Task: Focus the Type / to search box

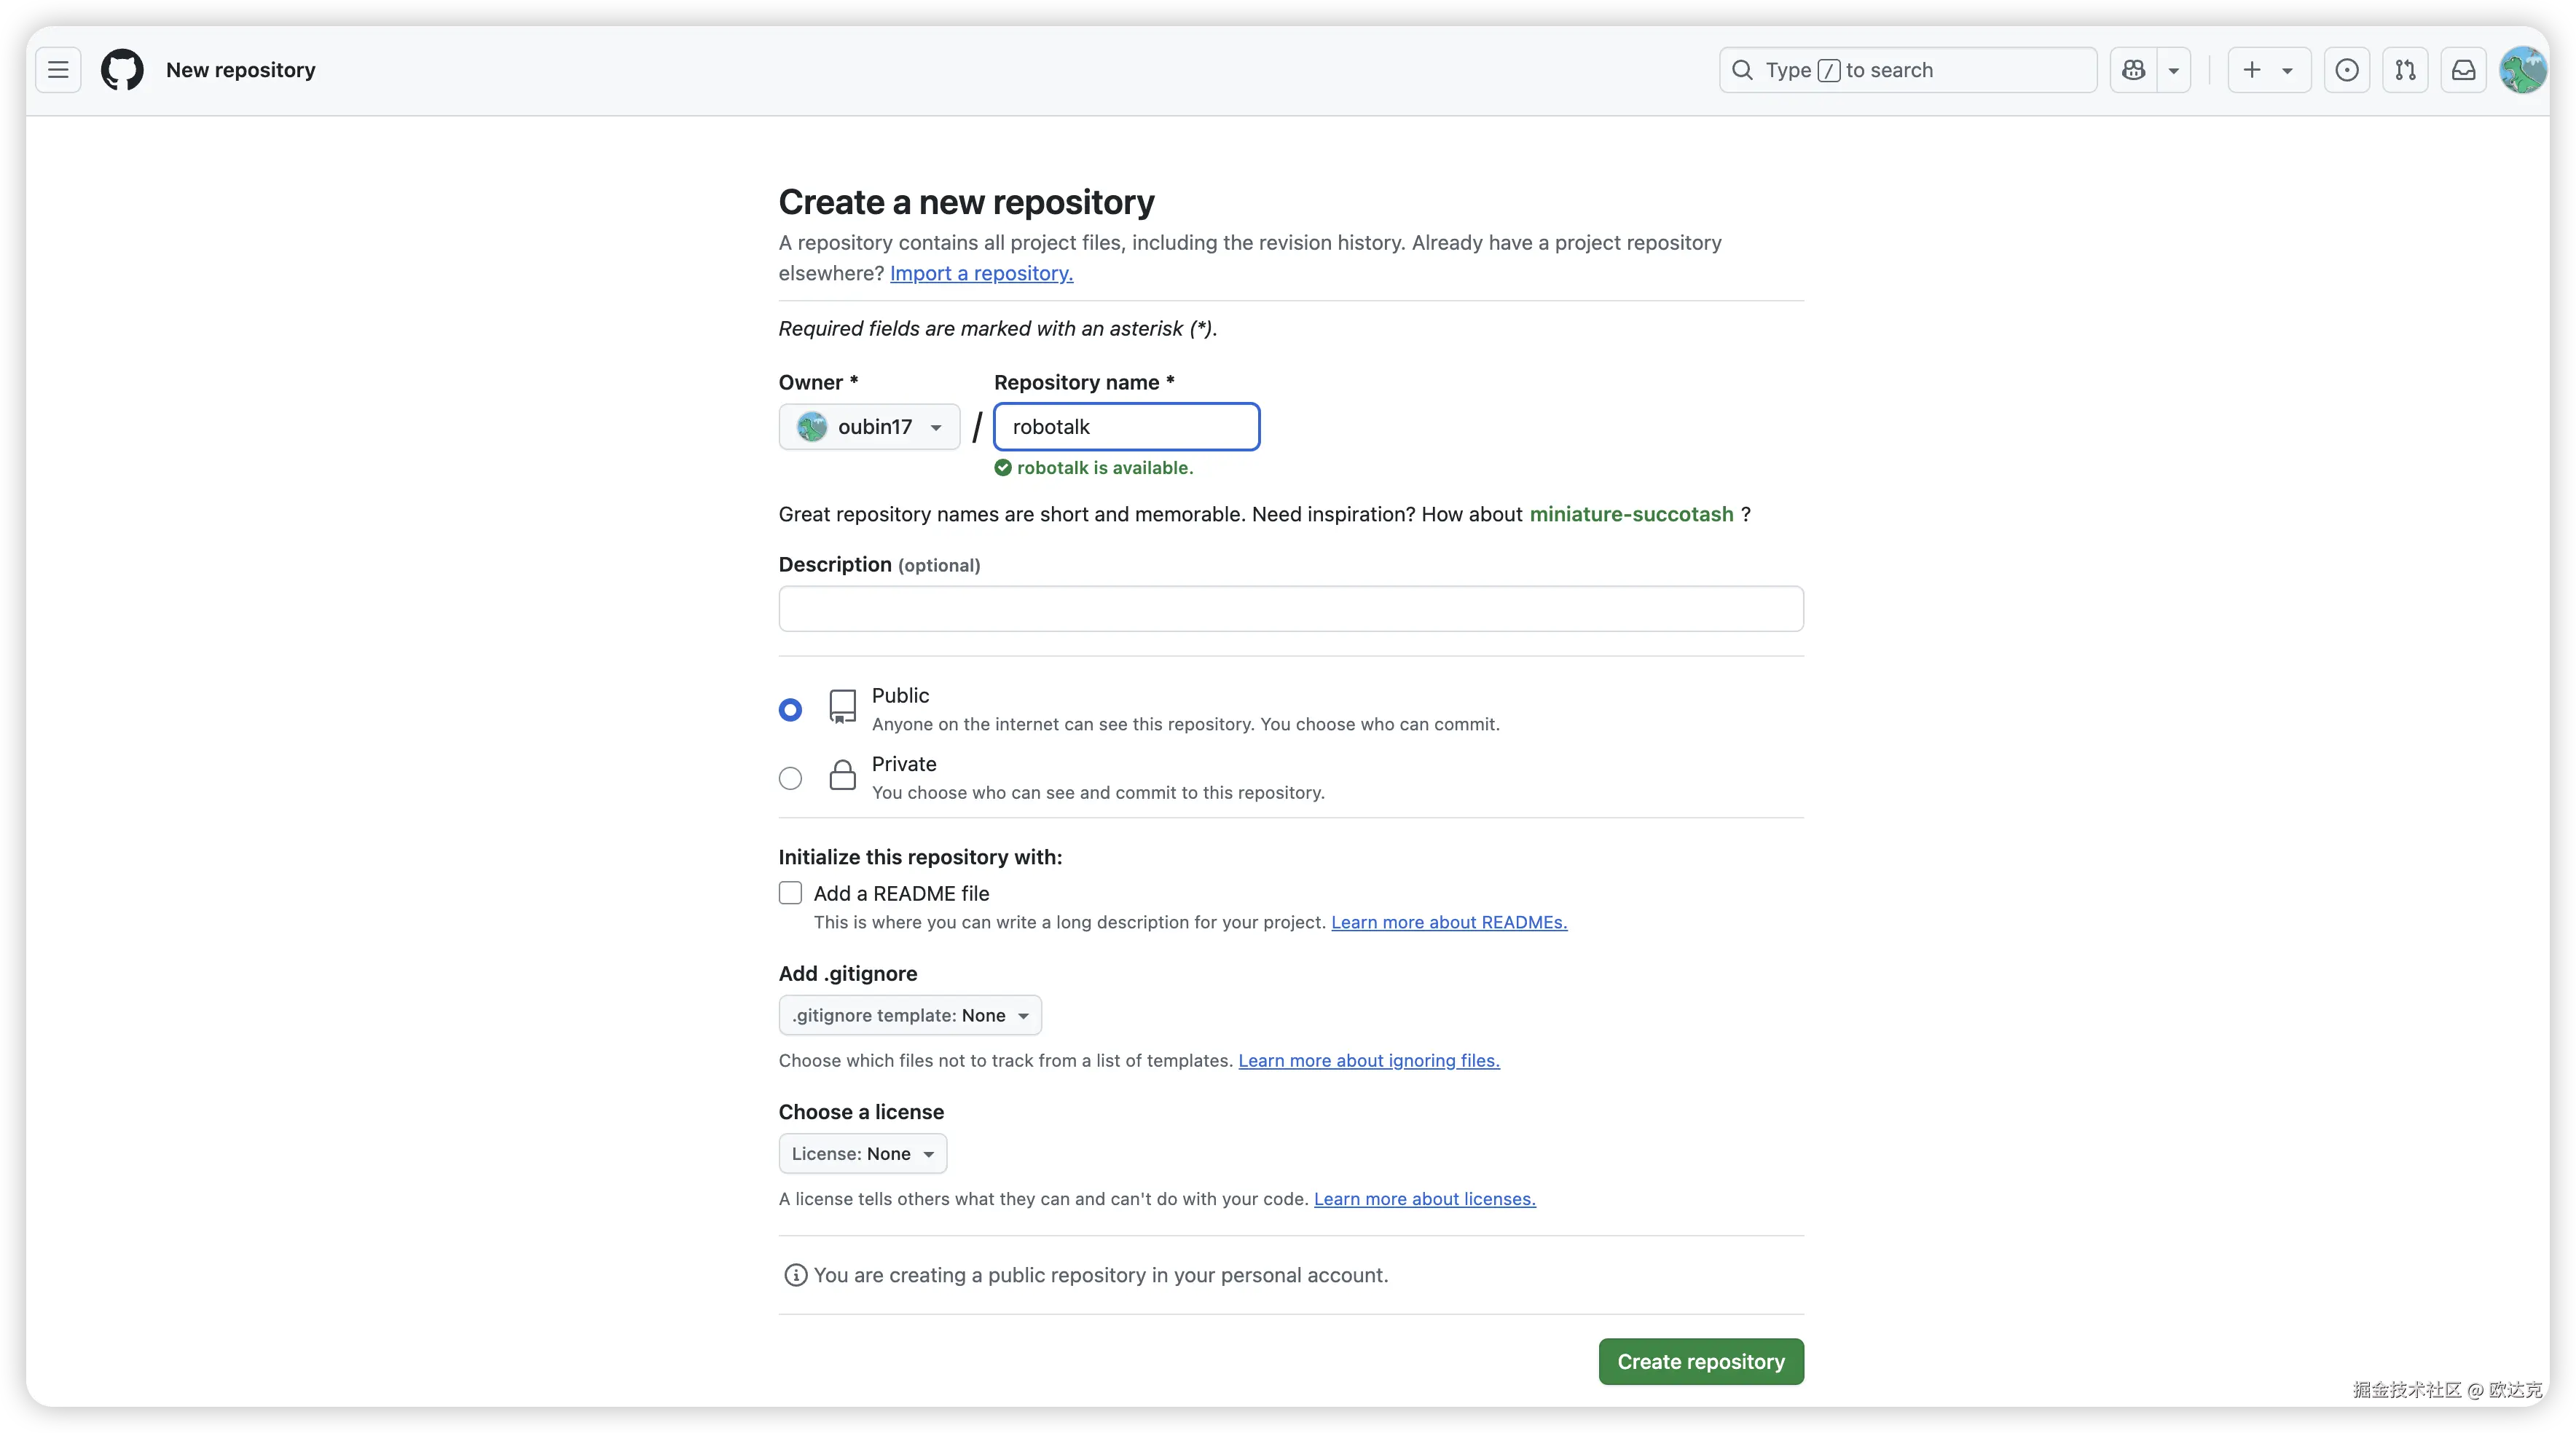Action: (1908, 70)
